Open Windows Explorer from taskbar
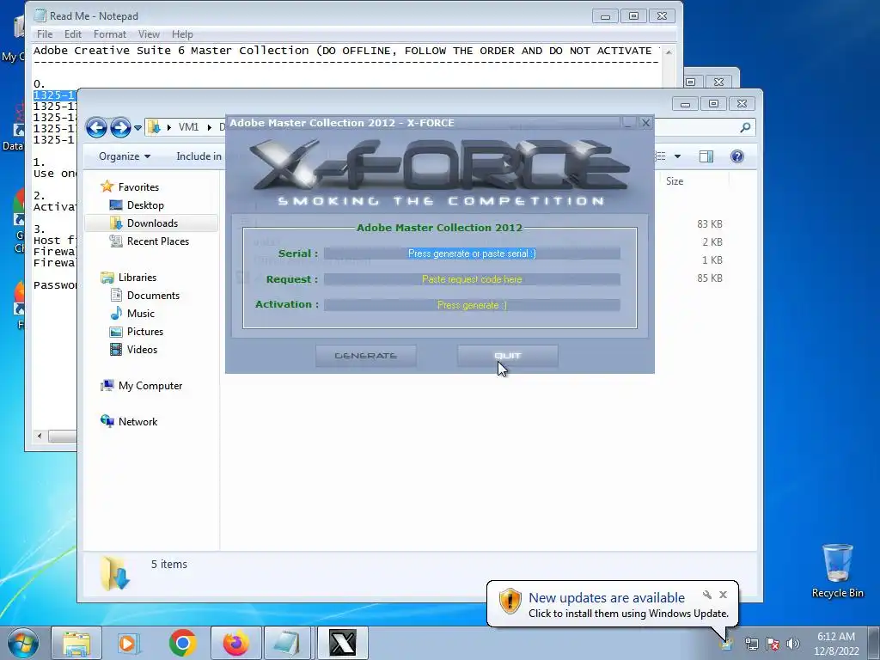This screenshot has height=660, width=880. tap(76, 643)
